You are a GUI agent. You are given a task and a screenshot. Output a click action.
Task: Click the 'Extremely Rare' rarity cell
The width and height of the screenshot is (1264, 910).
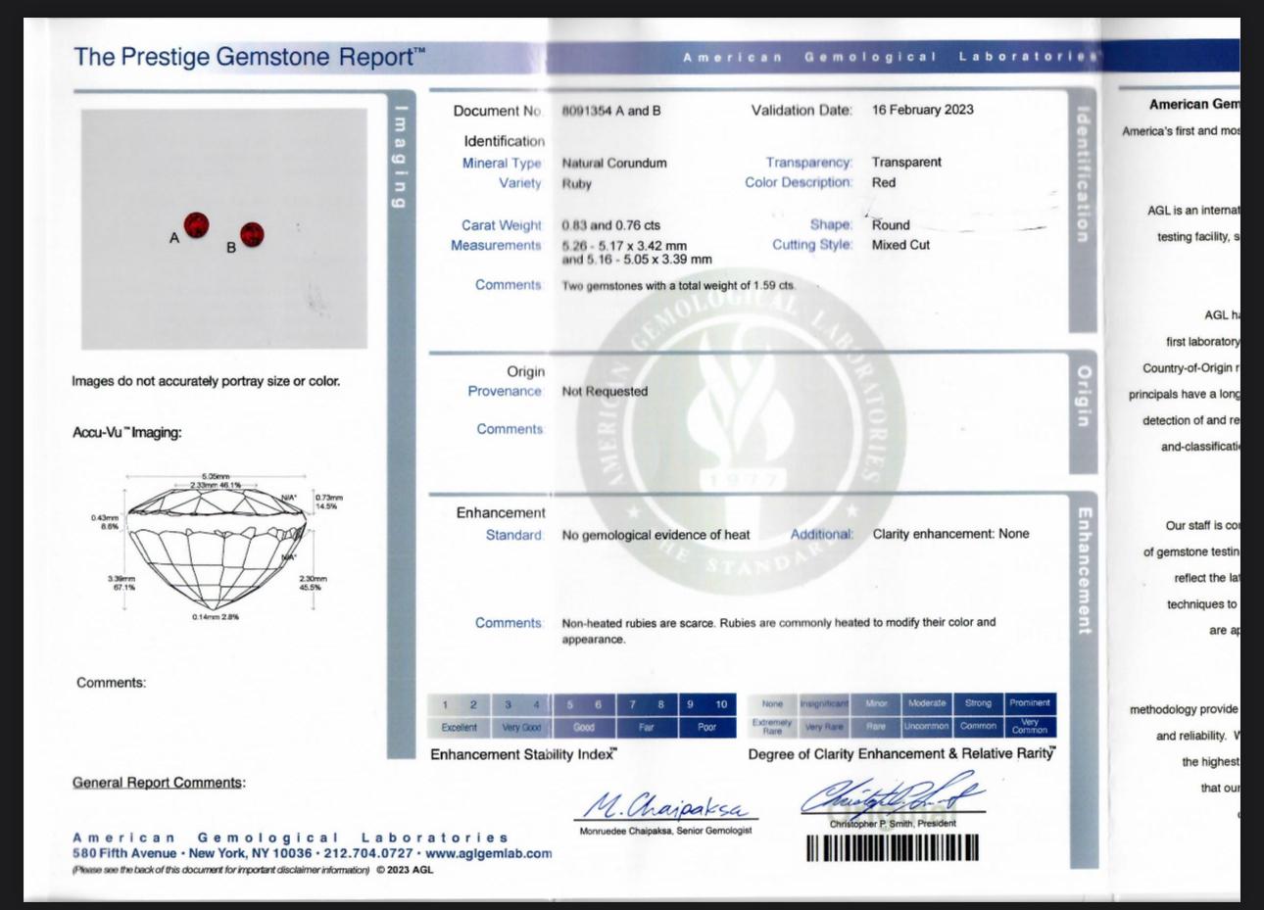point(772,727)
